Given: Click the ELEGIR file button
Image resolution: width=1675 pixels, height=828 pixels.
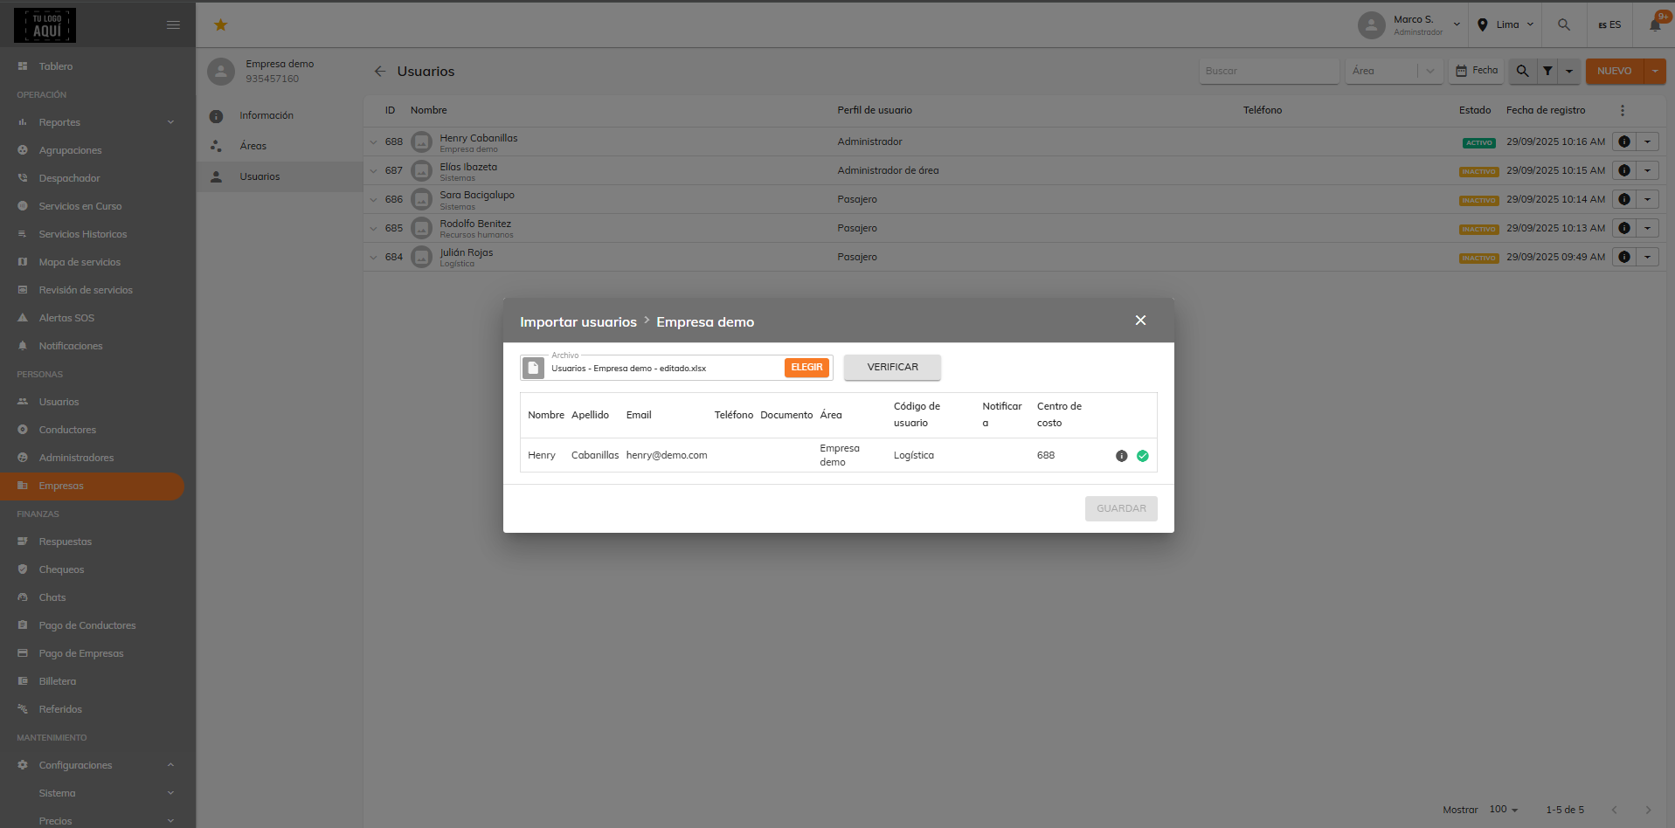Looking at the screenshot, I should pyautogui.click(x=806, y=368).
